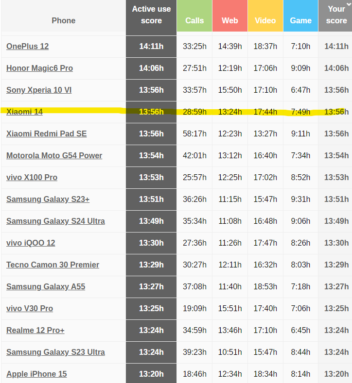The height and width of the screenshot is (383, 352).
Task: Select the vivo X100 Pro link
Action: coord(32,178)
